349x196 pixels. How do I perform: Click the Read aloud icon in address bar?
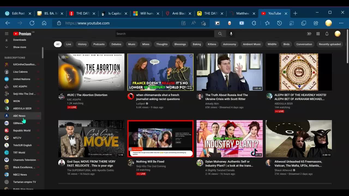pos(194,23)
